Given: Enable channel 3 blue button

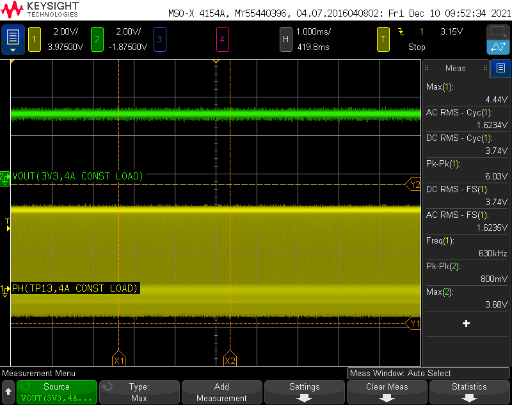Looking at the screenshot, I should click(159, 40).
